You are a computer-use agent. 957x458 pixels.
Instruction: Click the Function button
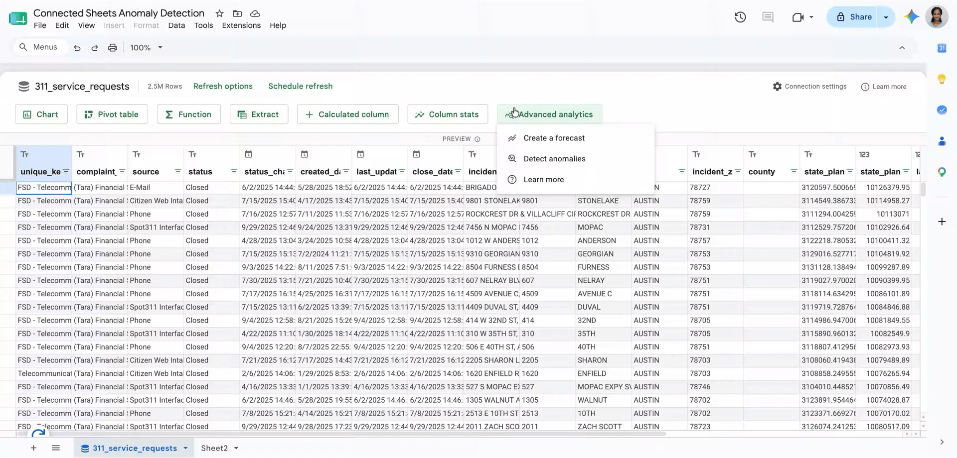pos(188,114)
